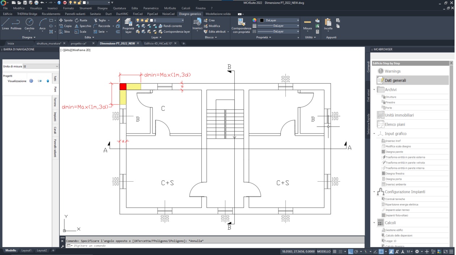456x255 pixels.
Task: Open Proprietà layer manager
Action: [128, 25]
